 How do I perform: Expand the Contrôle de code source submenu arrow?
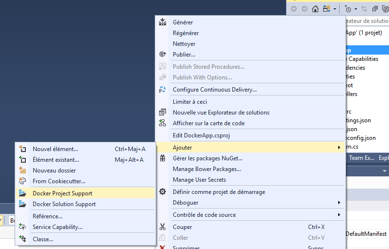(x=339, y=215)
